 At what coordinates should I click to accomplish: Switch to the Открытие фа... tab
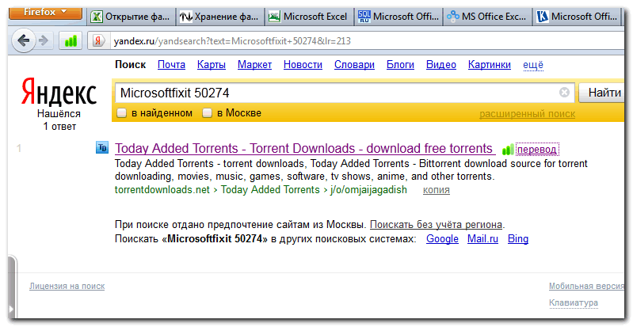(x=132, y=17)
